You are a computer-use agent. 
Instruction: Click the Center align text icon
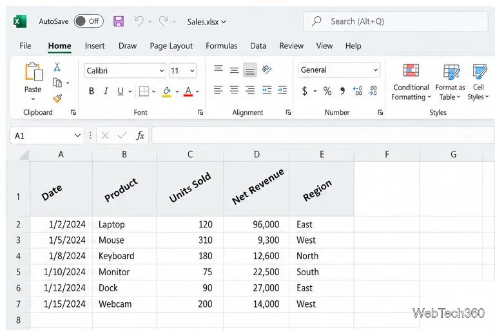pos(234,90)
